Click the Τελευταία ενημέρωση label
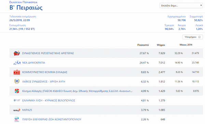The width and height of the screenshot is (205, 124). click(23, 16)
